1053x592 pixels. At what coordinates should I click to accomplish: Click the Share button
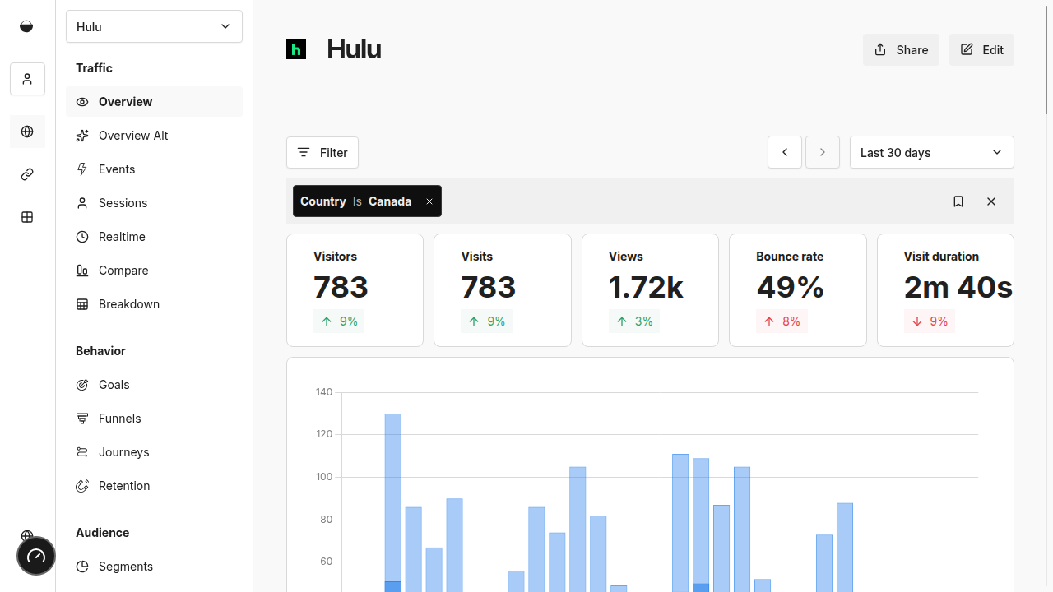pos(901,50)
